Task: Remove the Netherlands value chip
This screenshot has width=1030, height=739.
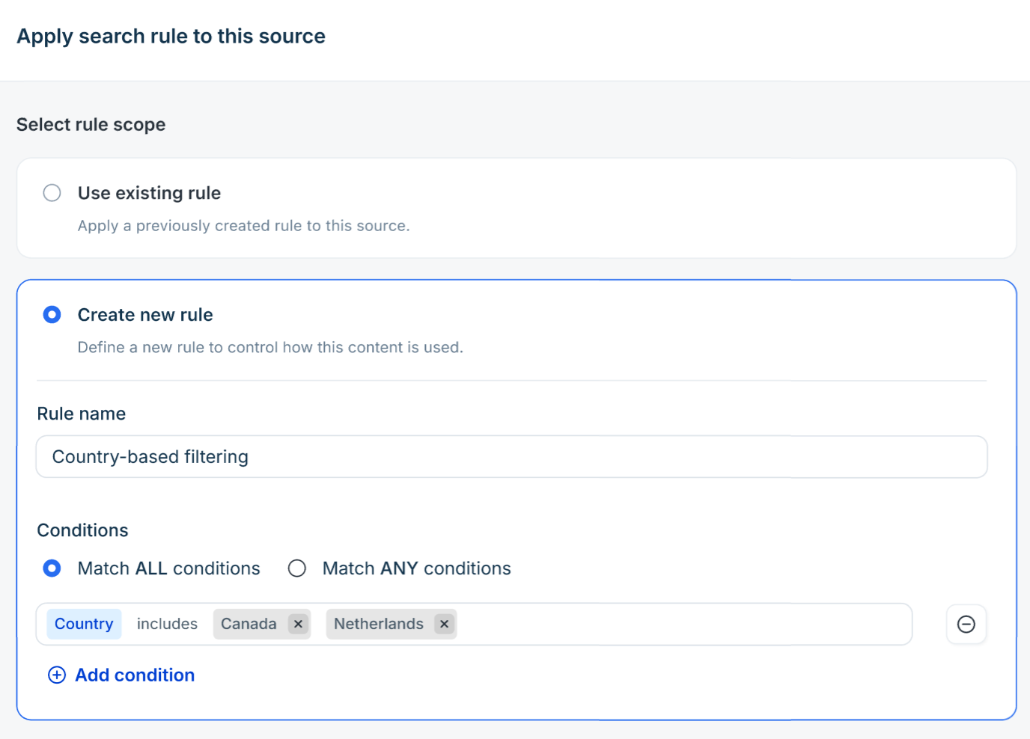Action: tap(445, 624)
